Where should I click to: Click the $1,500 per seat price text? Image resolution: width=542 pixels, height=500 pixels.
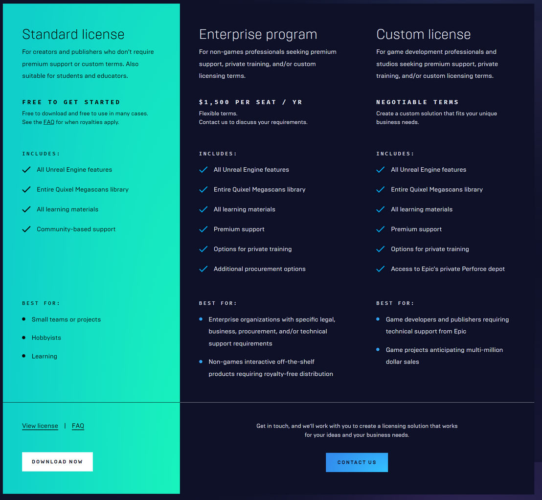point(250,102)
